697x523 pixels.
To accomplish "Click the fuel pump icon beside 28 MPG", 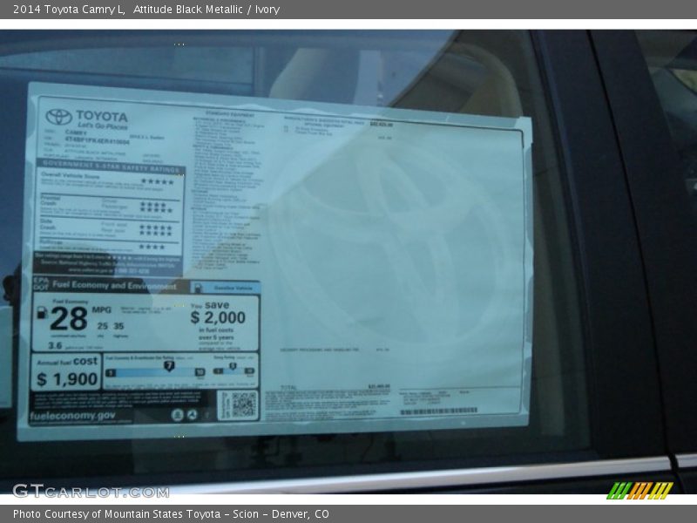I will [40, 311].
